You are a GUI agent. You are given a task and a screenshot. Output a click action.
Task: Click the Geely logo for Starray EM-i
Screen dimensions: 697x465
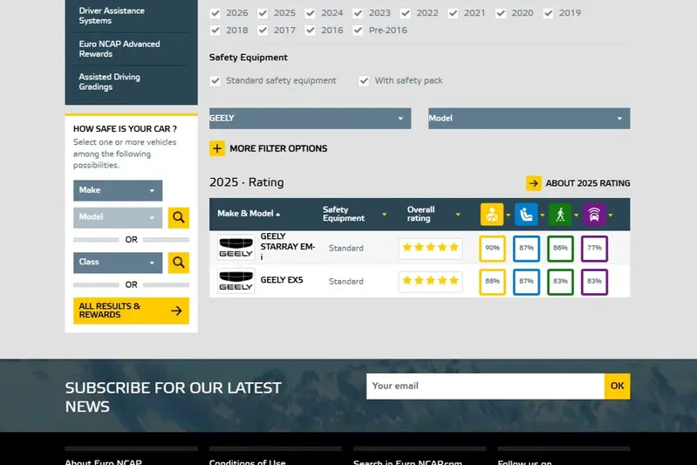[x=236, y=248]
